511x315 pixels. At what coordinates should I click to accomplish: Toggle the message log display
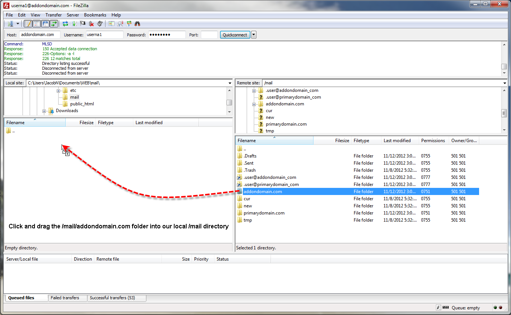click(28, 24)
